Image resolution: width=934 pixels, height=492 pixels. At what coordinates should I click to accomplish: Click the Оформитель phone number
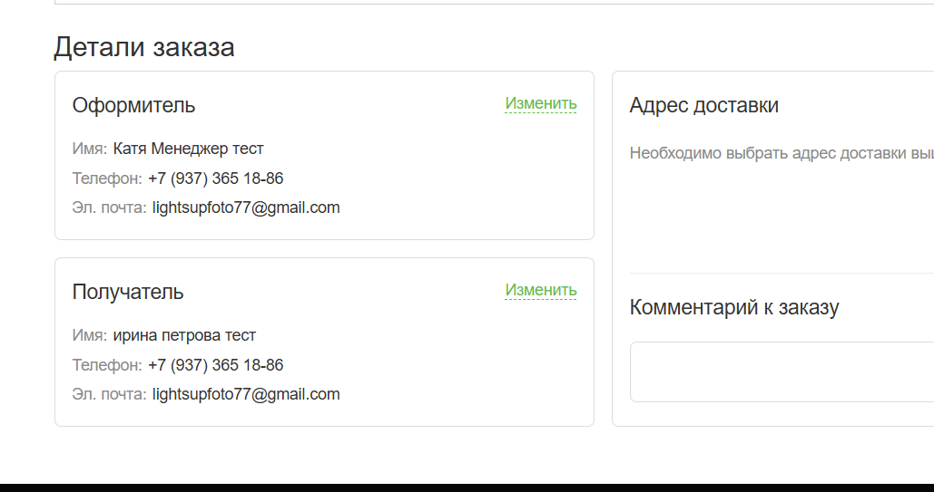(x=215, y=178)
